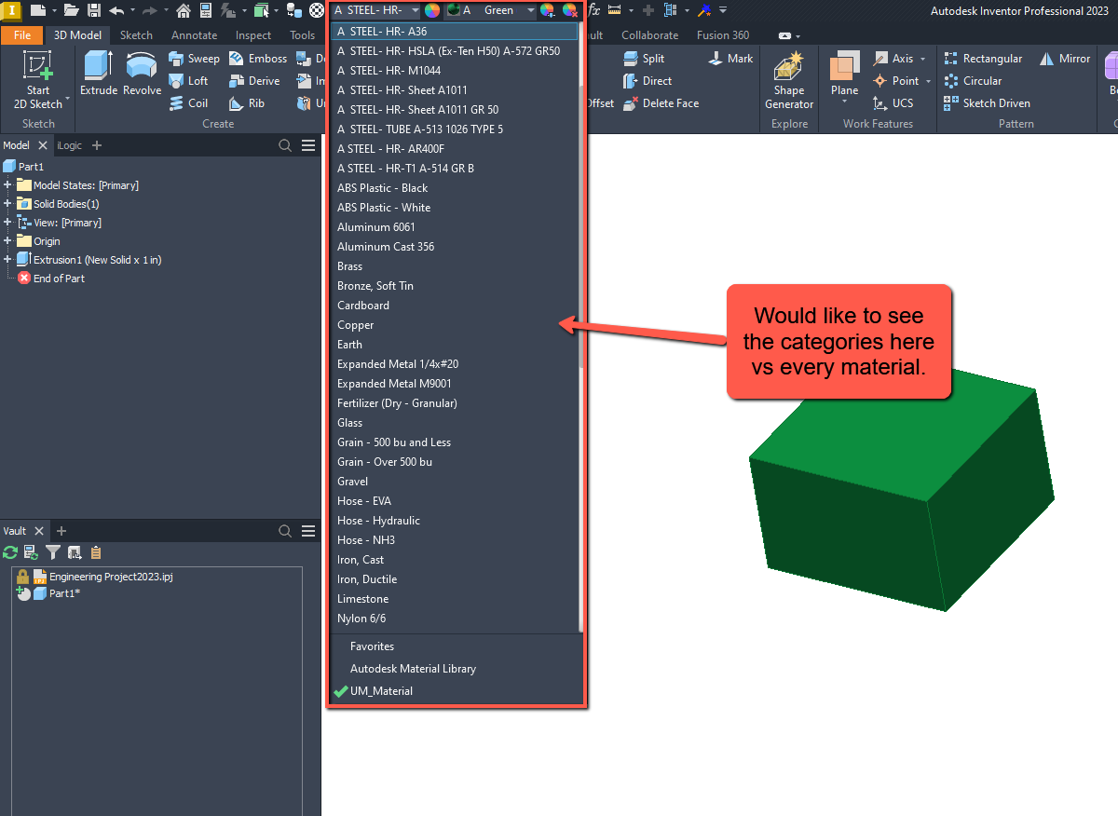Activate the Revolve tool

pos(142,75)
